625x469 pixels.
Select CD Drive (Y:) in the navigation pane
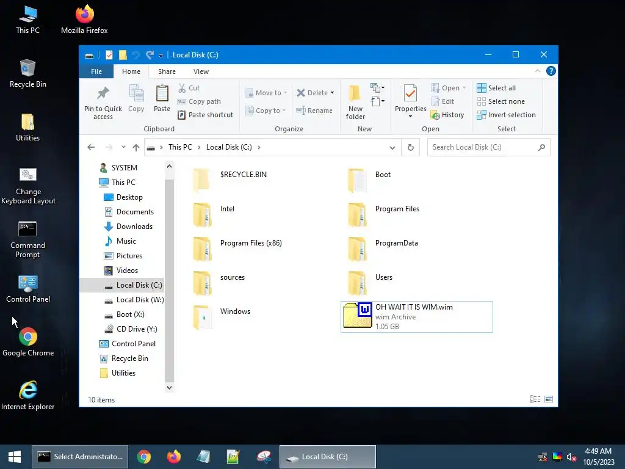click(x=136, y=329)
